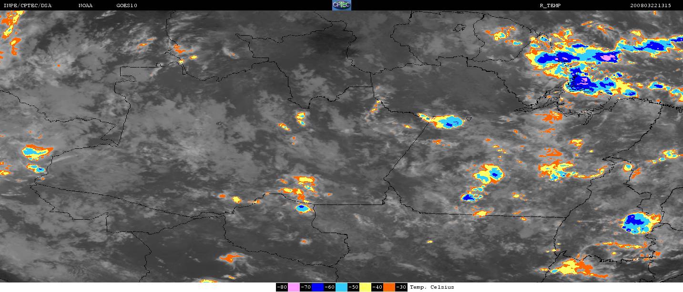Viewport: 683px width, 292px height.
Task: Click the -60 legend label
Action: (329, 287)
